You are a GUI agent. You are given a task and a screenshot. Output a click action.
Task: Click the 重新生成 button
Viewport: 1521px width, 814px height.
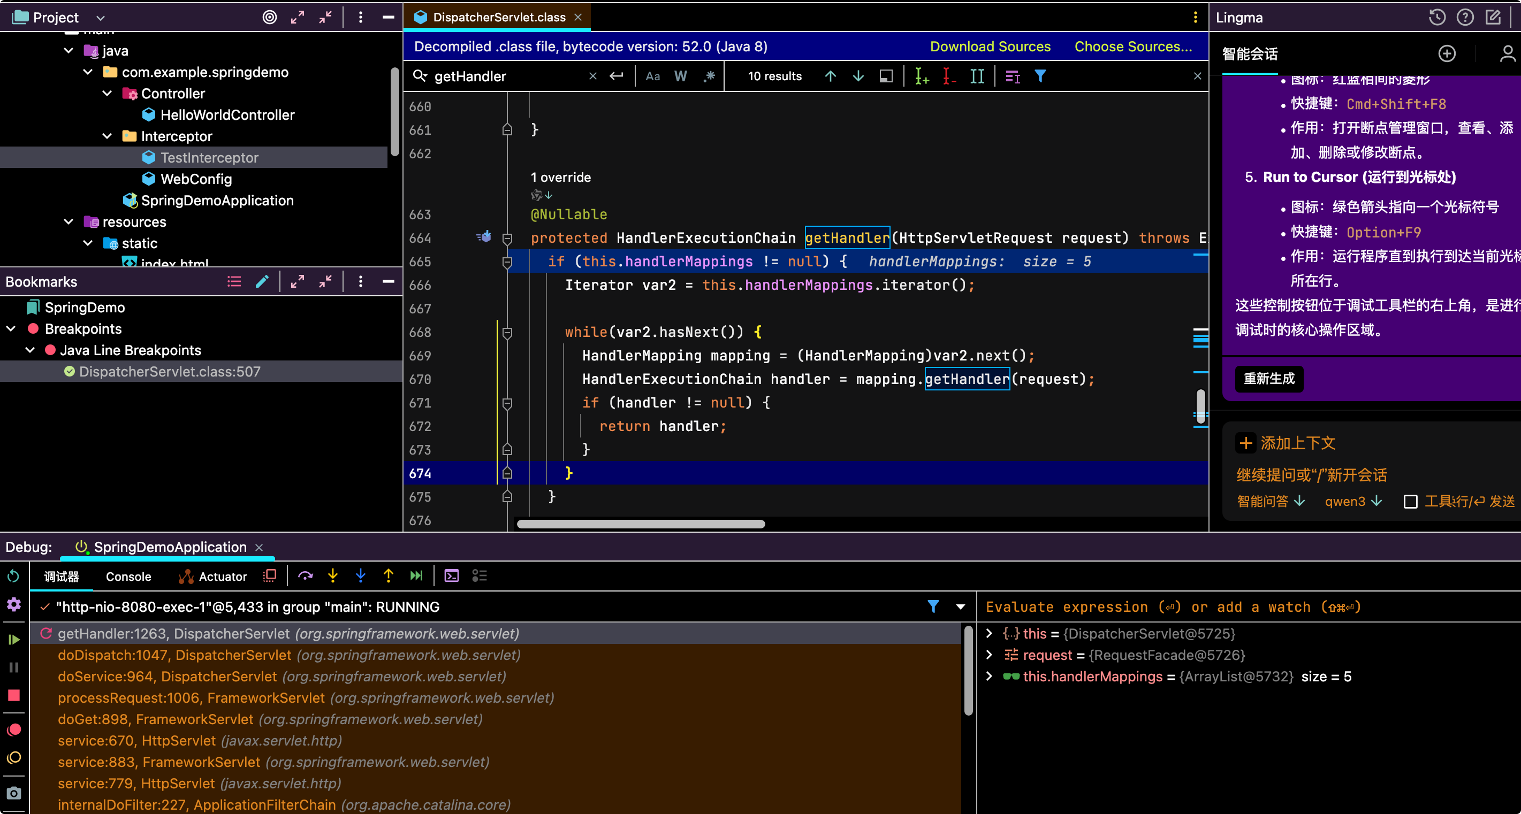(x=1269, y=379)
